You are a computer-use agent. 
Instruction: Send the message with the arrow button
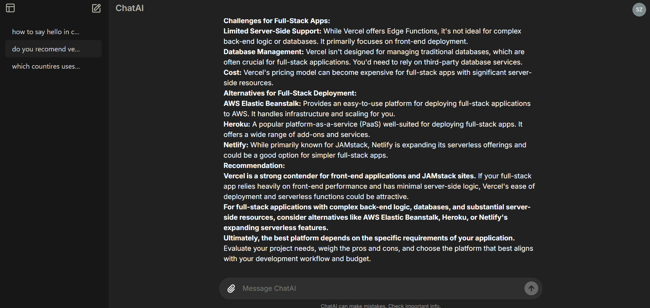pos(531,288)
